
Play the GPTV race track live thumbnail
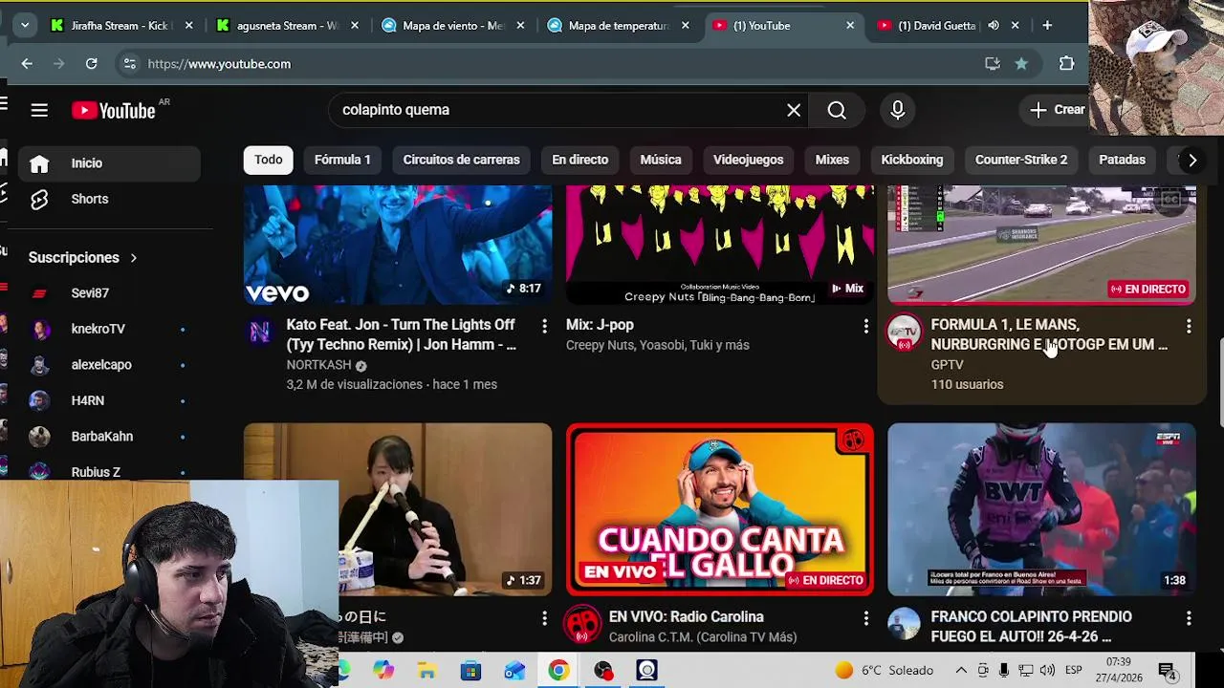(x=1041, y=245)
